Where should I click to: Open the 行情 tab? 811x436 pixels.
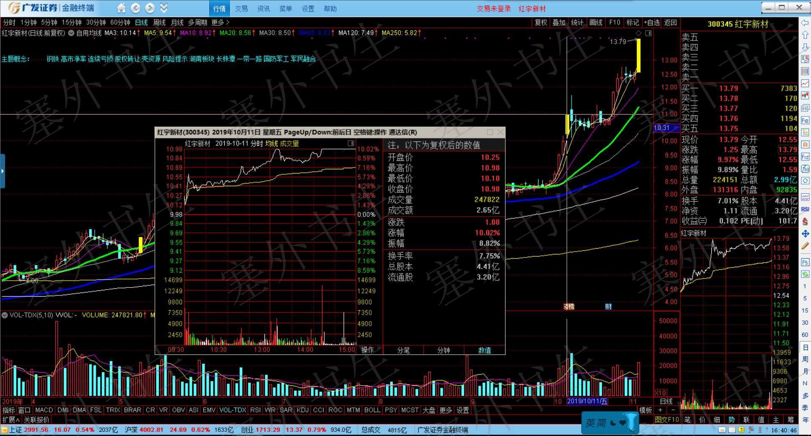(219, 8)
